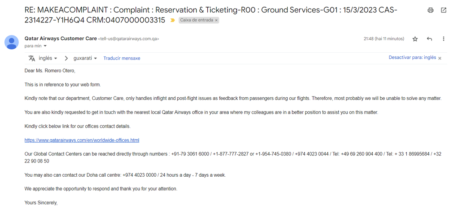Click the translate icon

(32, 58)
